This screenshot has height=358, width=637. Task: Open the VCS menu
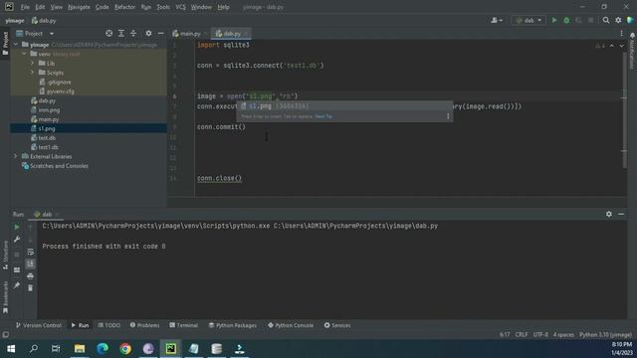click(181, 7)
